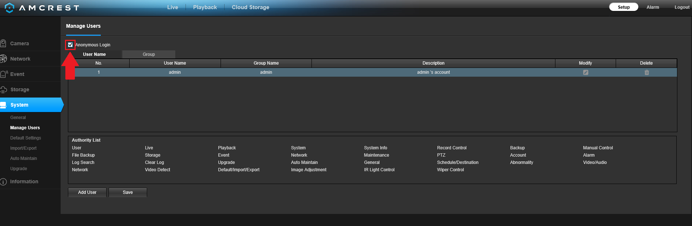Click the Network globe sidebar icon
Screen dimensions: 692x226
pyautogui.click(x=3, y=59)
